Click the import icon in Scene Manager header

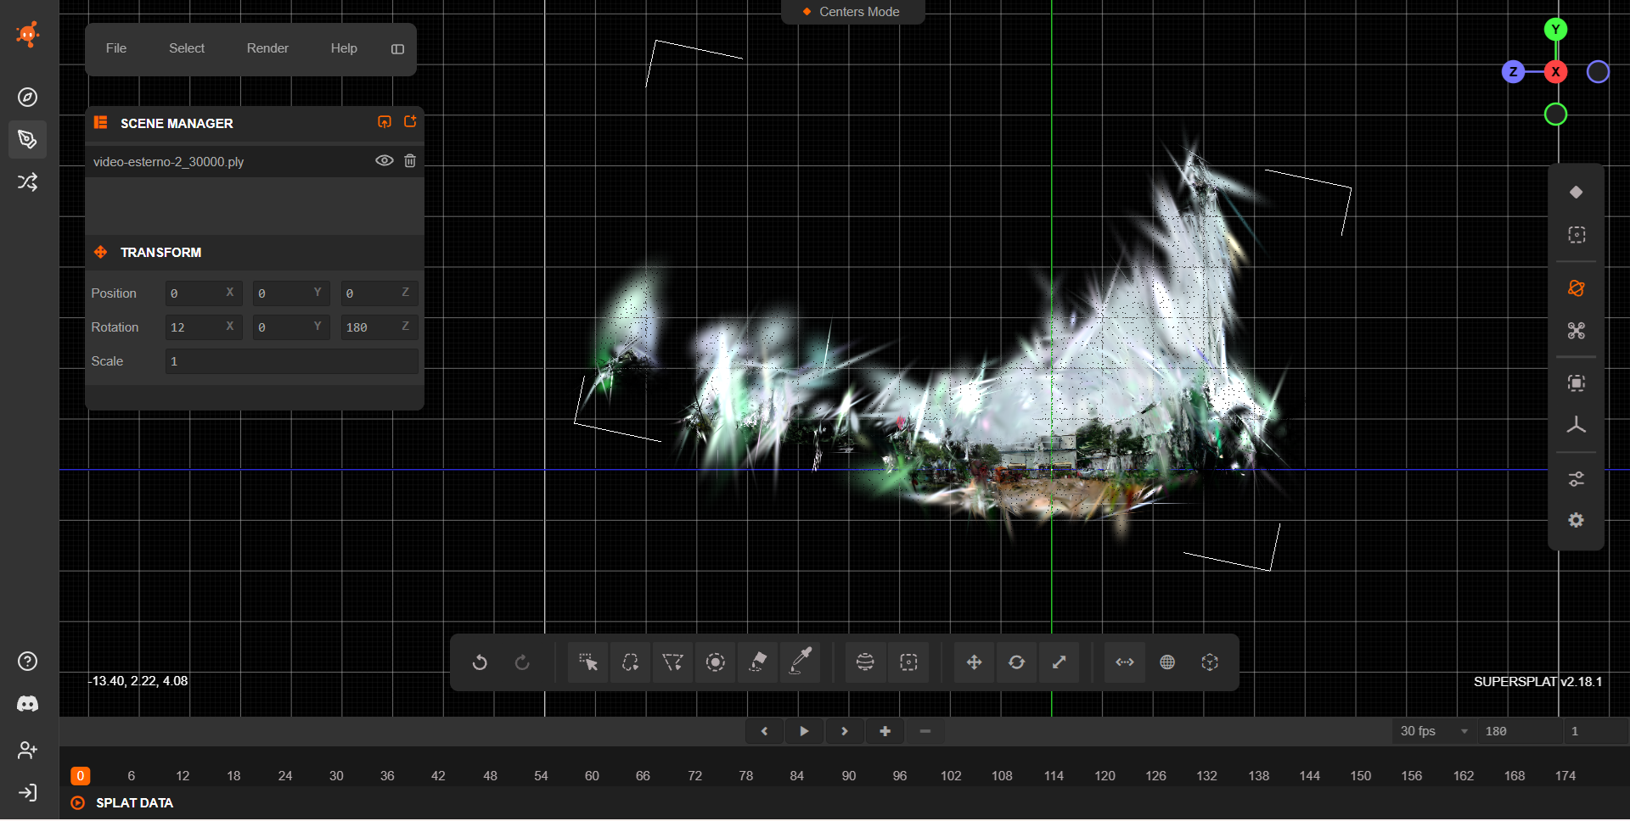click(385, 122)
